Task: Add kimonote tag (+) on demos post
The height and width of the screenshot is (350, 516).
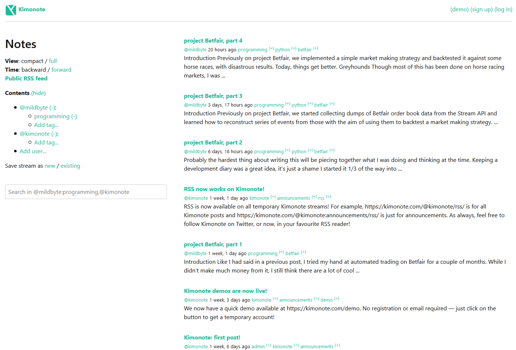Action: [x=275, y=299]
